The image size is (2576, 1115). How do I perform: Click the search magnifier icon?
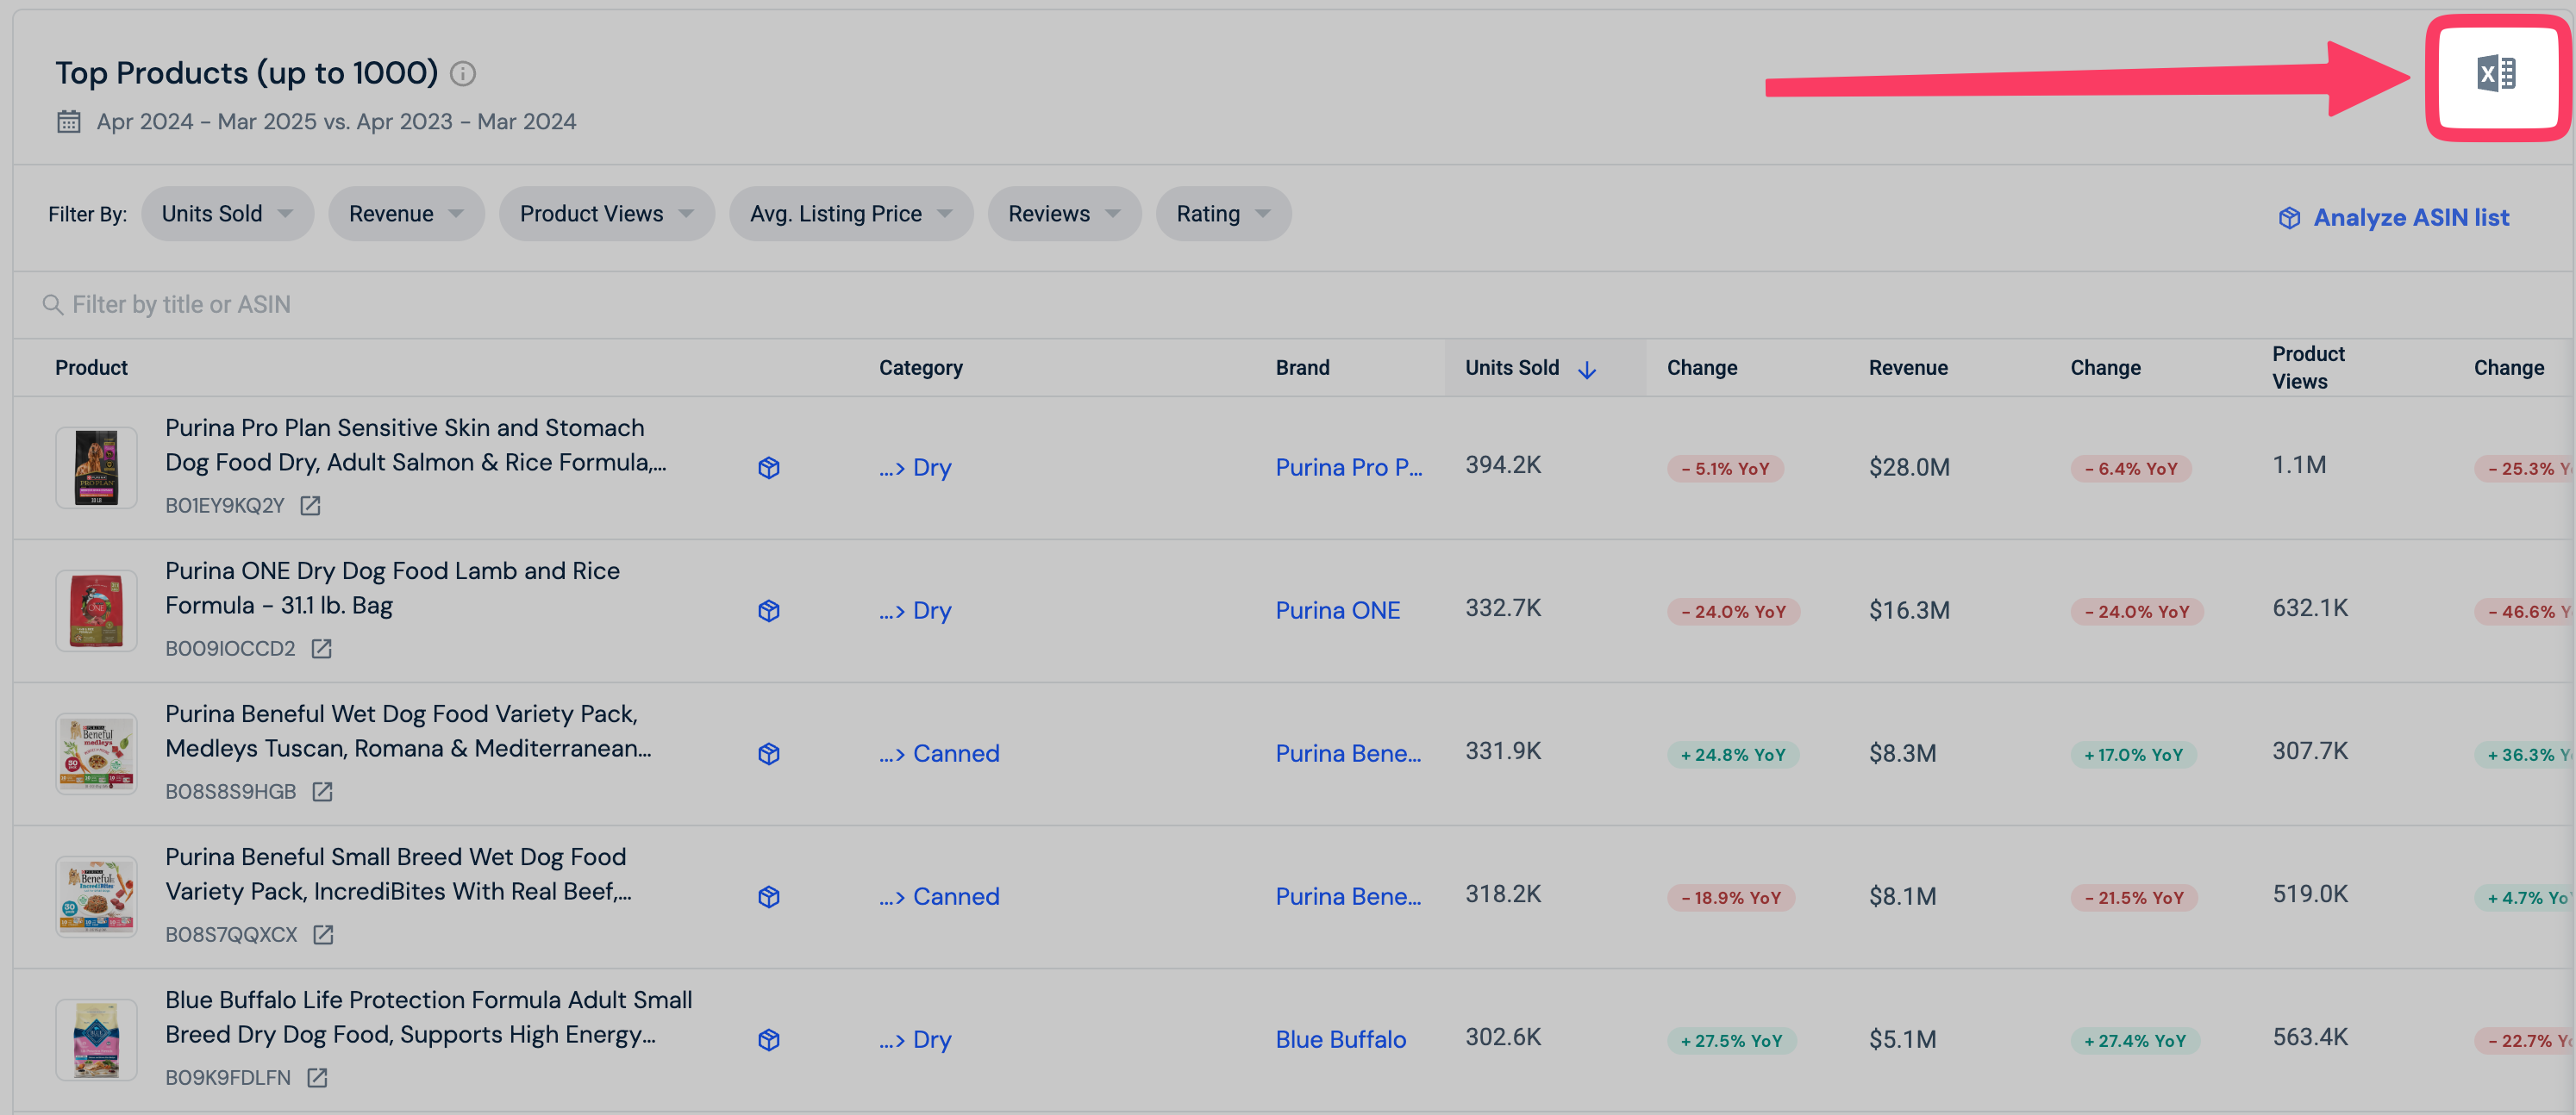tap(53, 305)
